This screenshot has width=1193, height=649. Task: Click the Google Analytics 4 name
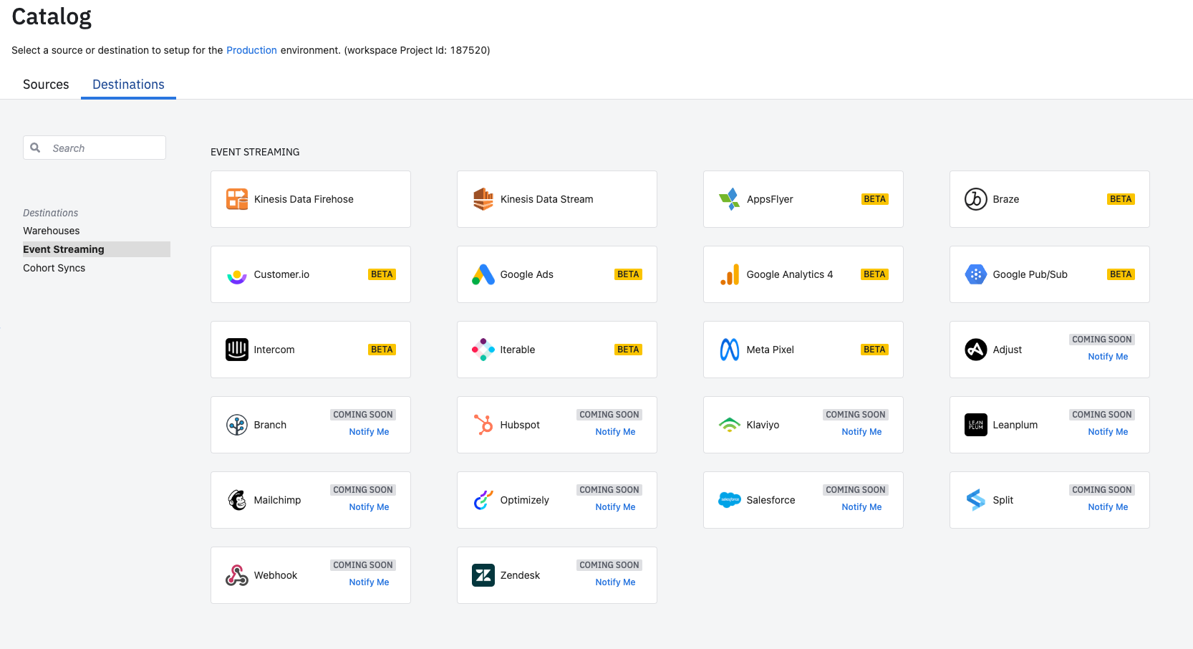point(790,274)
